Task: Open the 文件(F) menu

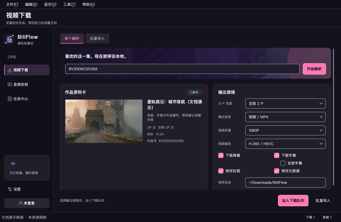Action: [x=12, y=4]
